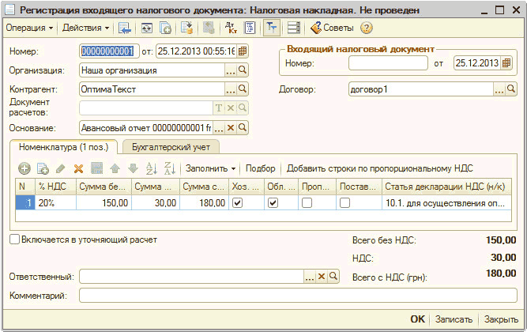Screen dimensions: 527x332
Task: Click the green add row icon
Action: [24, 168]
